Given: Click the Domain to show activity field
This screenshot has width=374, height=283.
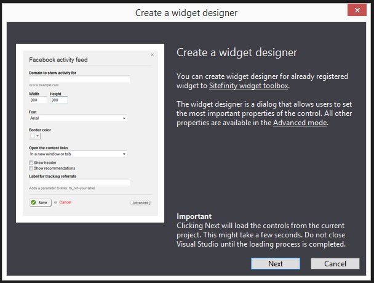Looking at the screenshot, I should coord(79,79).
